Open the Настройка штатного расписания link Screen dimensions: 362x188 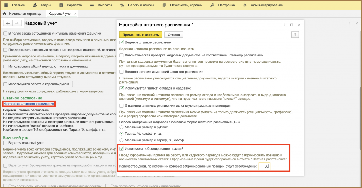(x=29, y=104)
